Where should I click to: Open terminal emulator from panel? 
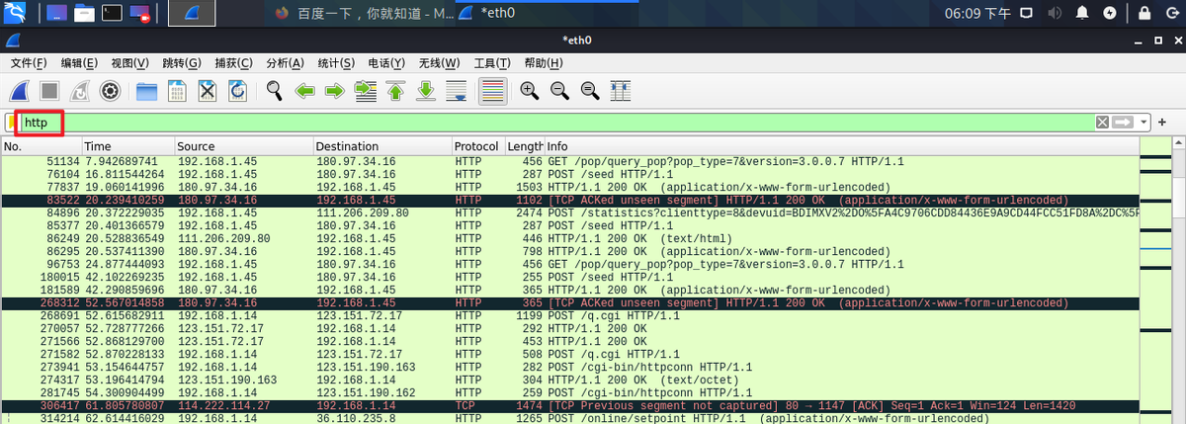113,14
